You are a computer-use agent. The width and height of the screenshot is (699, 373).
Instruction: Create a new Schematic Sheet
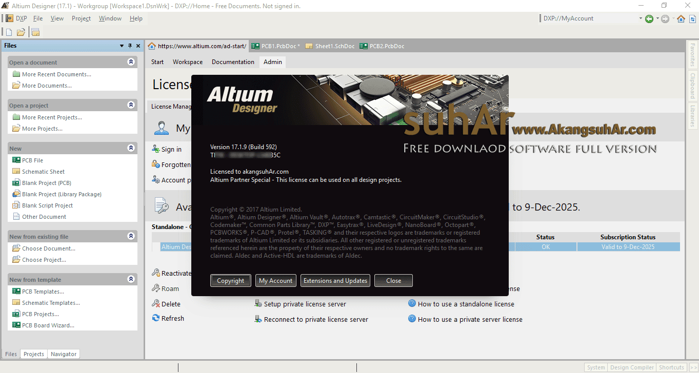38,172
